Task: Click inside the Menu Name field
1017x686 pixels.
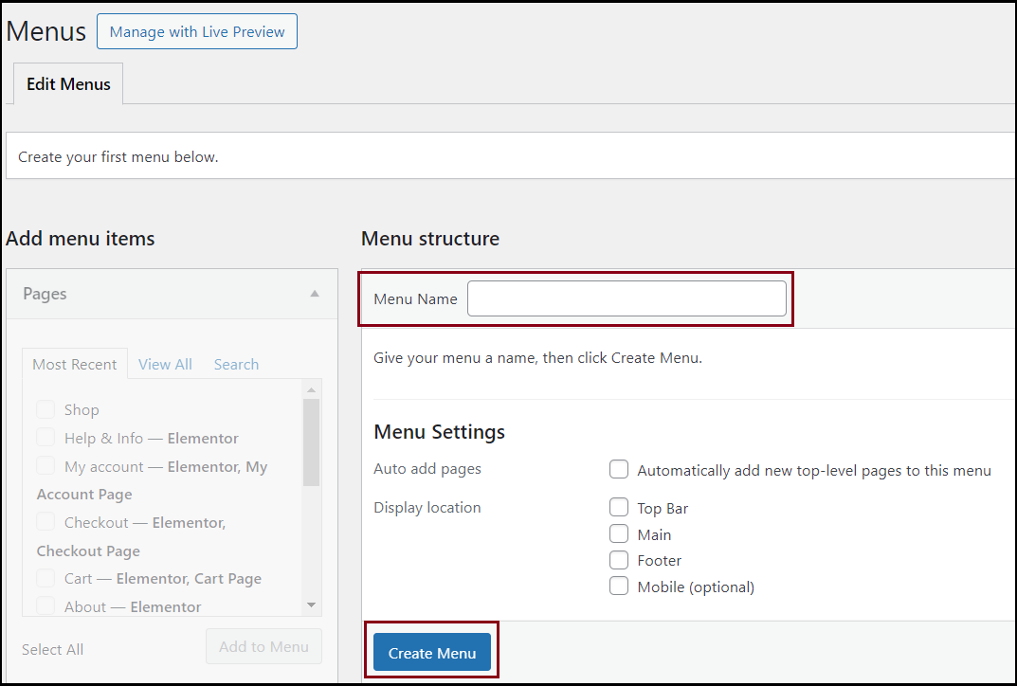Action: click(x=627, y=298)
